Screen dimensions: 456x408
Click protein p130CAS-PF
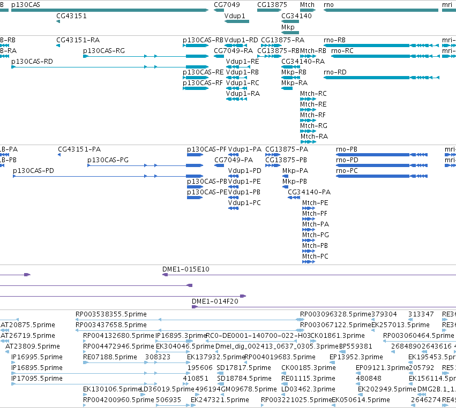point(206,149)
